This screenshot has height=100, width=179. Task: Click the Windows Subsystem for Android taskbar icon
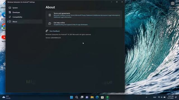(x=107, y=97)
